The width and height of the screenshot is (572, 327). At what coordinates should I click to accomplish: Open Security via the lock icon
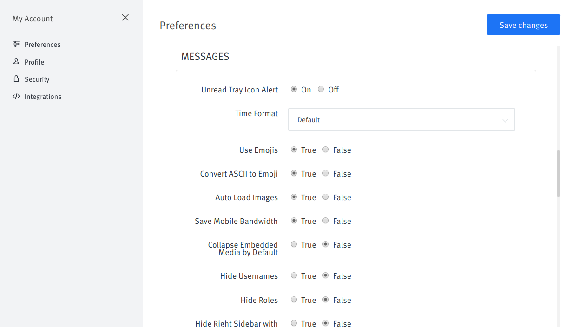17,79
